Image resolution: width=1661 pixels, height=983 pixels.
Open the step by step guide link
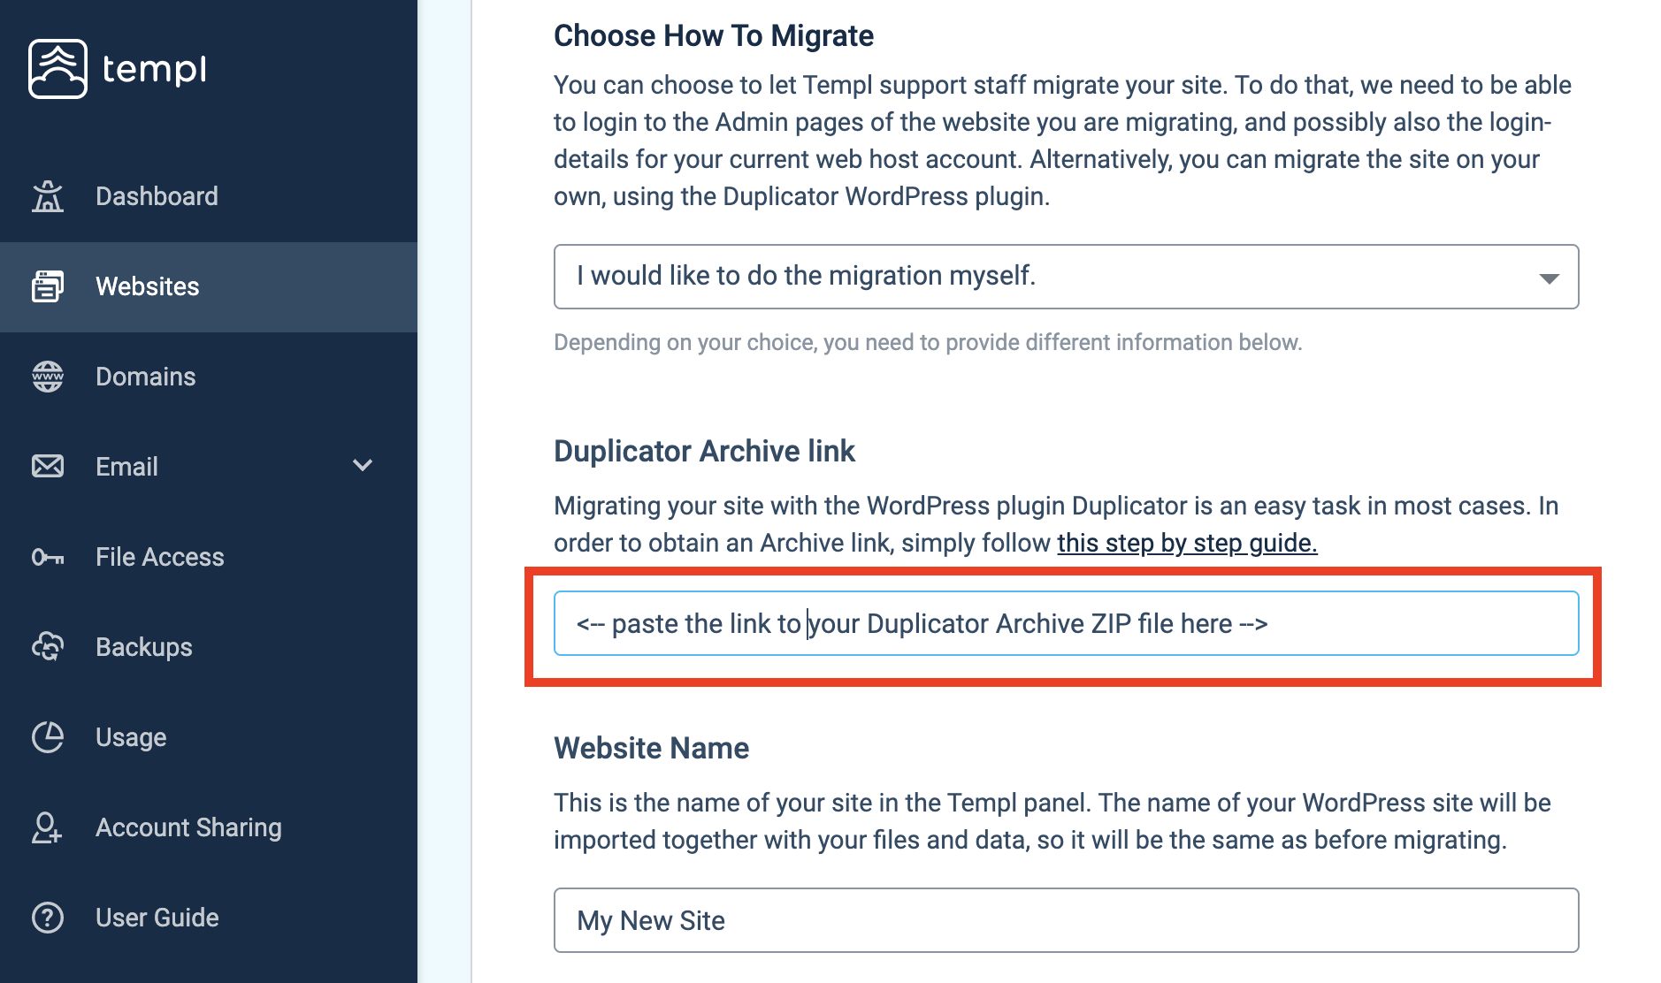point(1187,543)
